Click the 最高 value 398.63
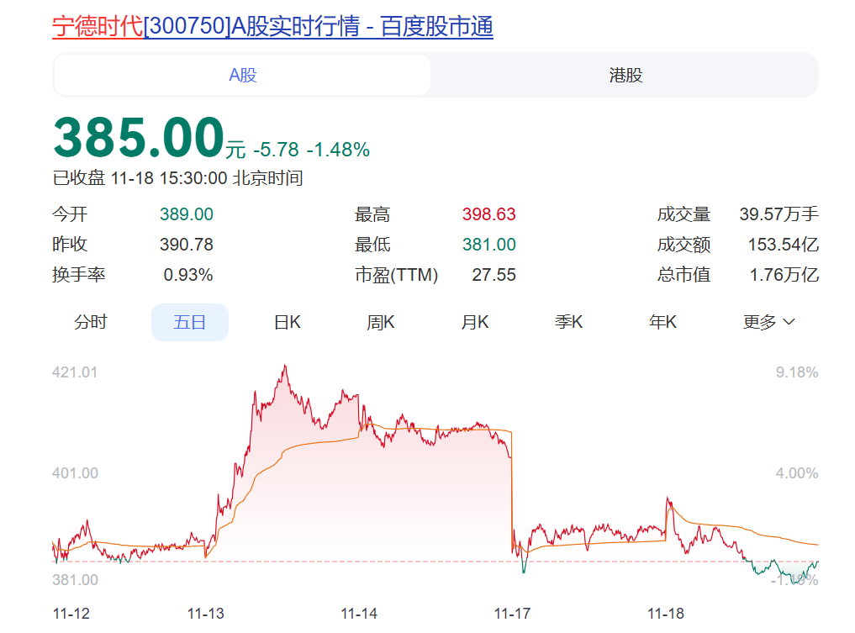This screenshot has height=633, width=855. pyautogui.click(x=488, y=214)
